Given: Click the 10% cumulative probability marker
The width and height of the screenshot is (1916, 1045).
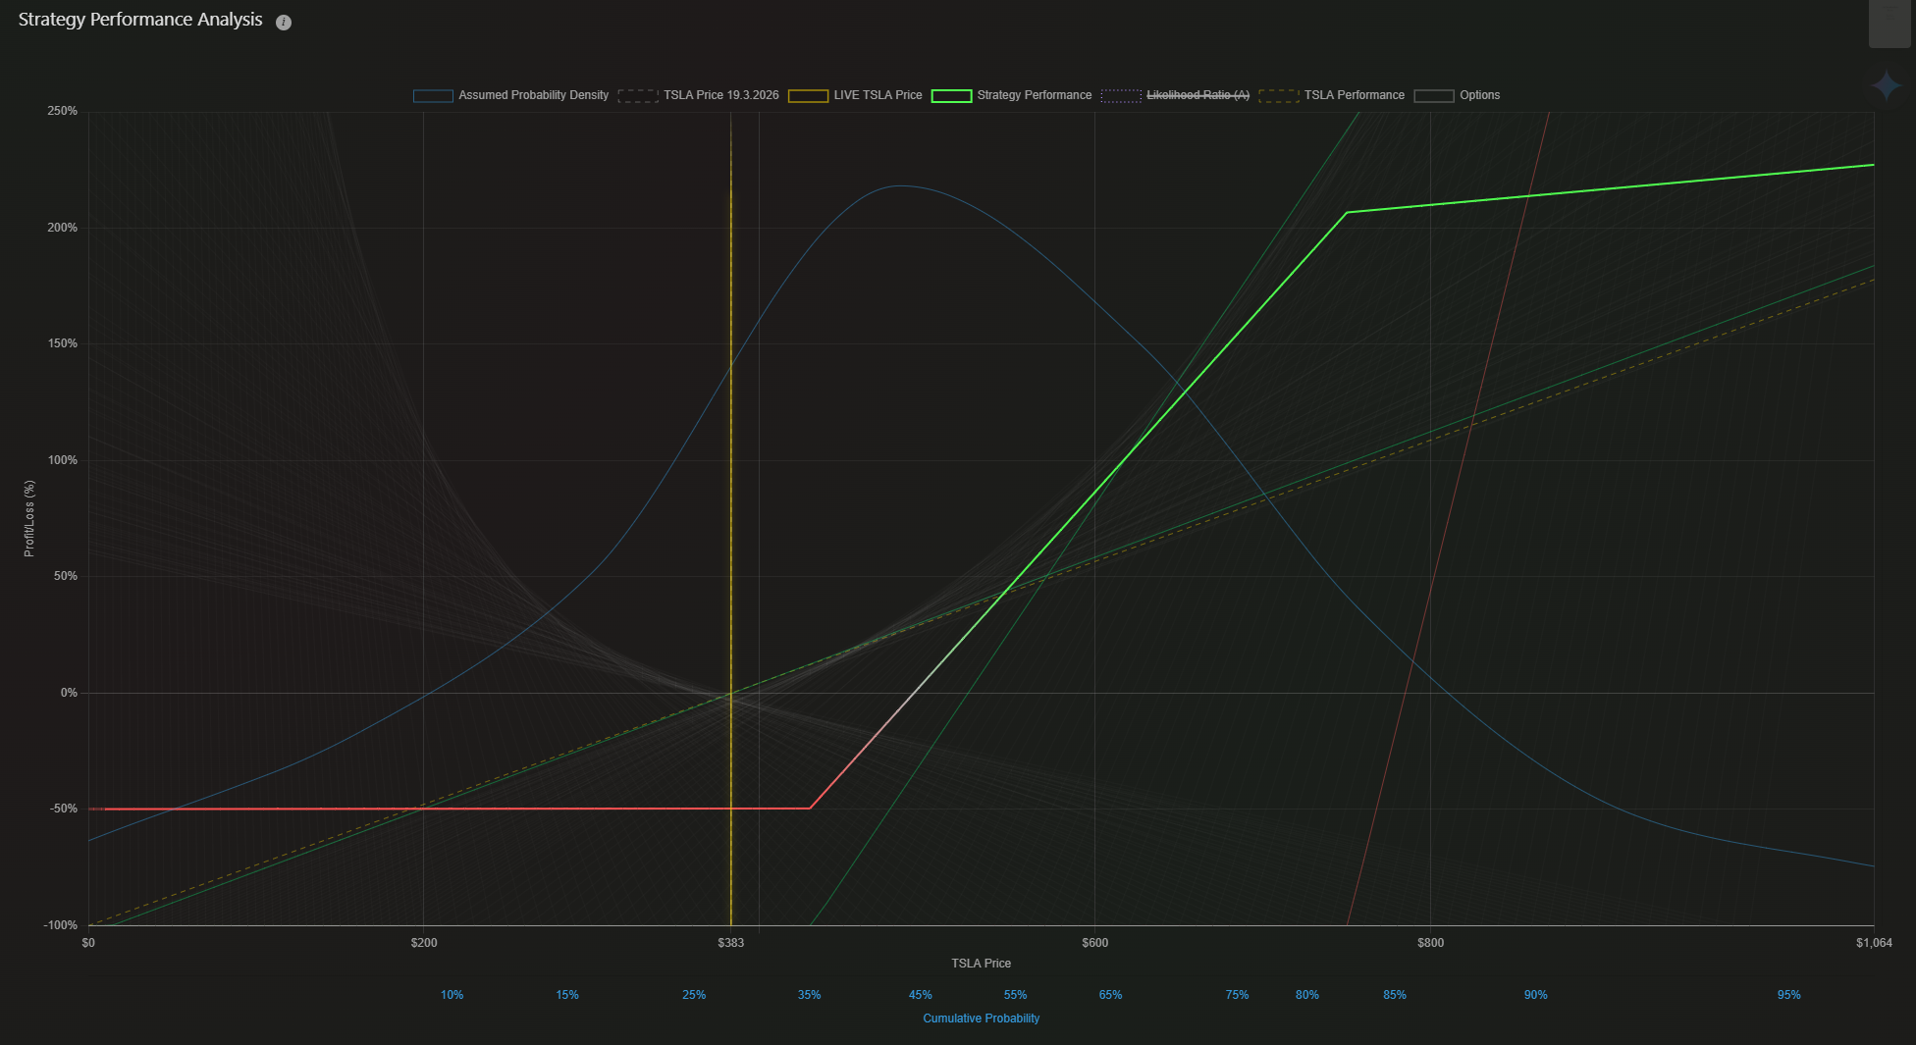Looking at the screenshot, I should point(452,995).
